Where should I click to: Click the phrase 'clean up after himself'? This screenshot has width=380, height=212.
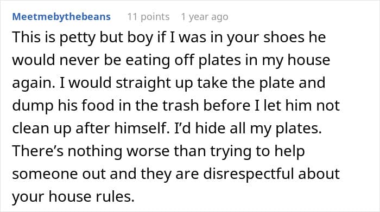(x=90, y=128)
